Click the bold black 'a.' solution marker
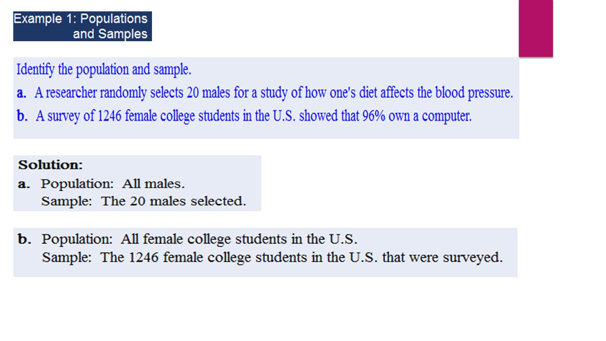Screen dimensions: 606x341 (24, 185)
